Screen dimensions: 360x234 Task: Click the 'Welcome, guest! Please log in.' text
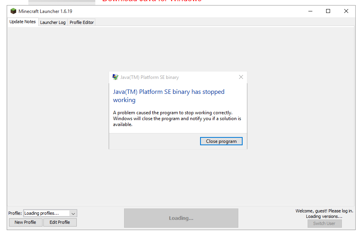(324, 211)
